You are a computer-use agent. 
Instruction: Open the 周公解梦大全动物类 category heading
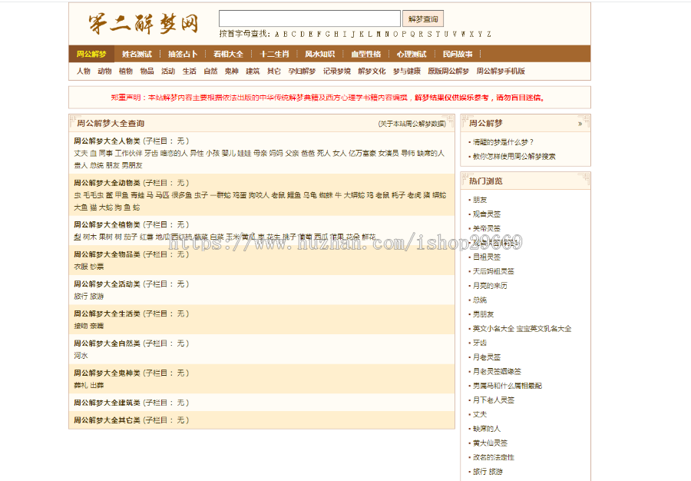(107, 183)
